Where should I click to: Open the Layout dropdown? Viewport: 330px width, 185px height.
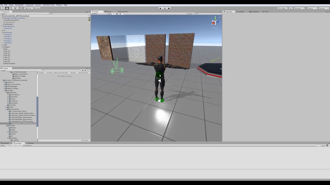323,8
